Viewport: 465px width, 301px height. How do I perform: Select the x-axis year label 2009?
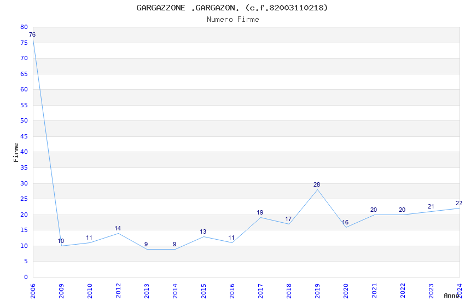(61, 291)
